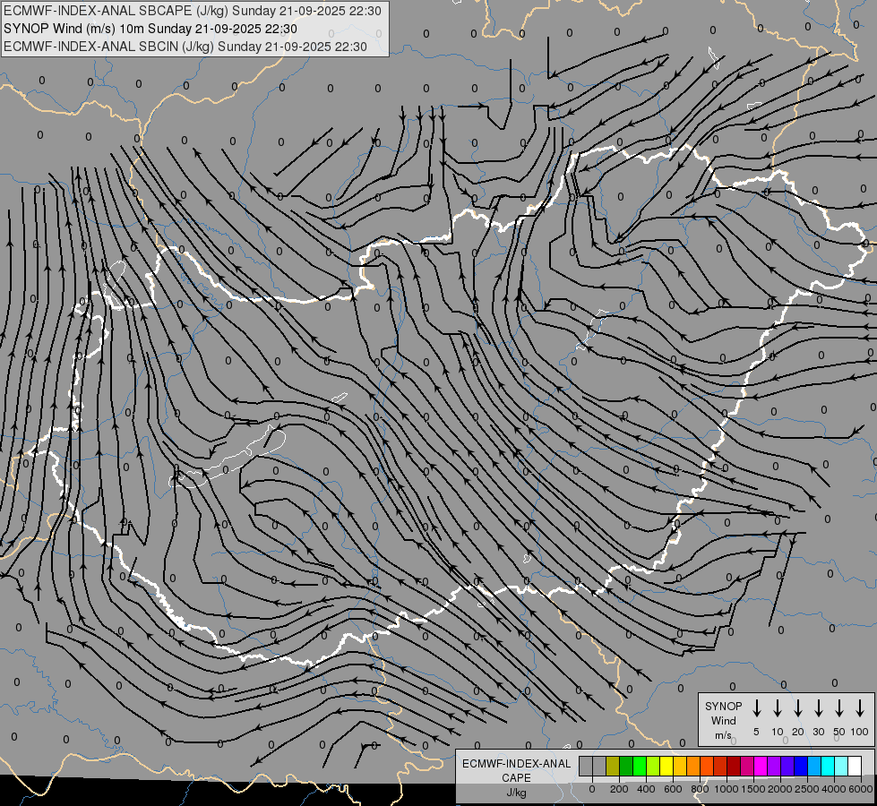The width and height of the screenshot is (877, 806).
Task: Click the 600 tick label on CAPE scale
Action: click(673, 789)
